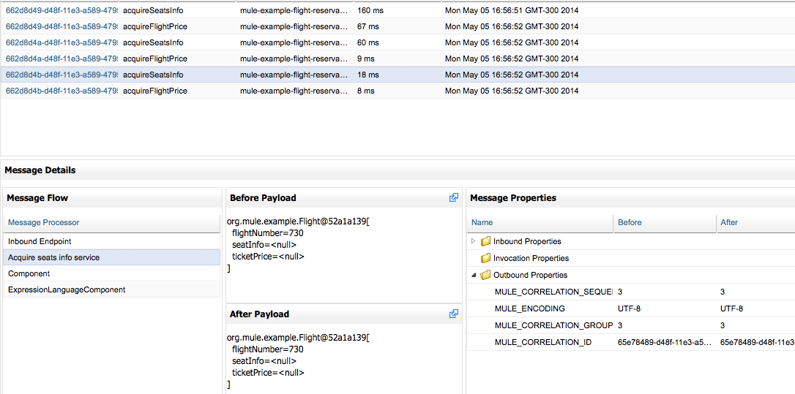Expand the Inbound Properties tree node

tap(474, 241)
